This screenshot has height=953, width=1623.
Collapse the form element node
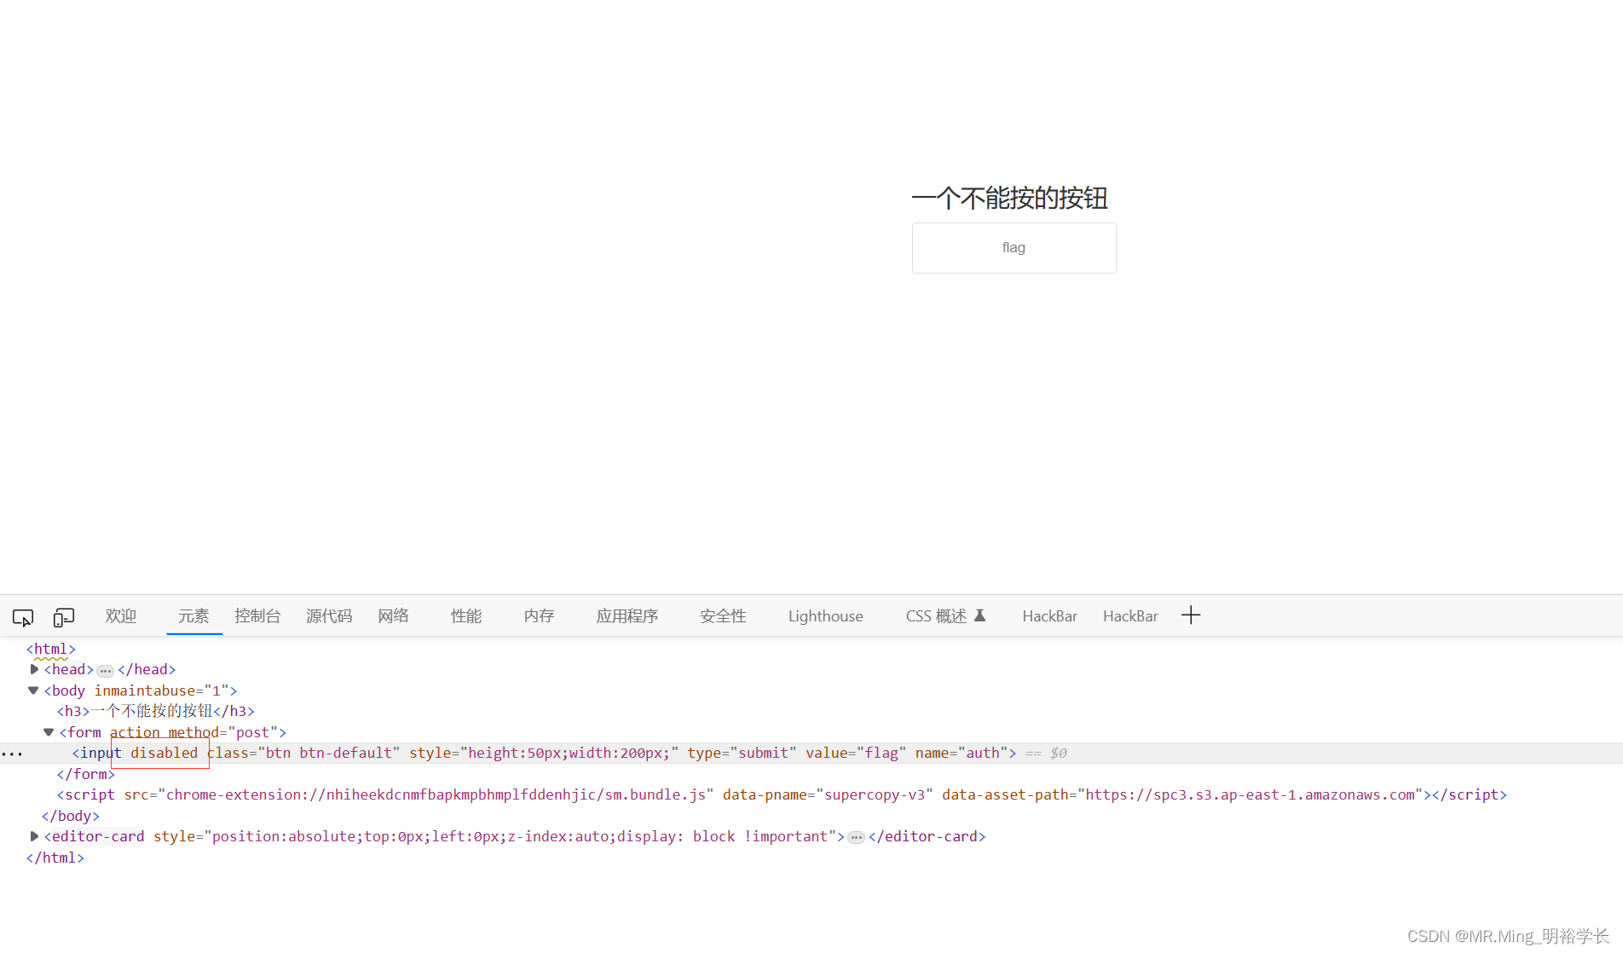pos(48,731)
